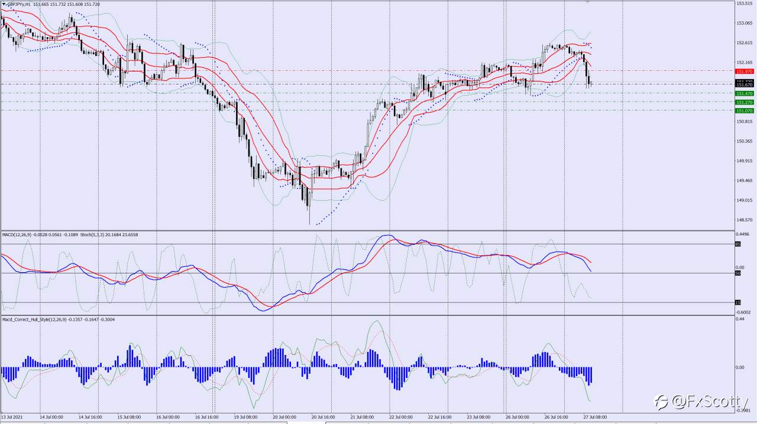Click the GBPJPYy,H1 chart title text
Screen dimensions: 757x424
click(18, 4)
